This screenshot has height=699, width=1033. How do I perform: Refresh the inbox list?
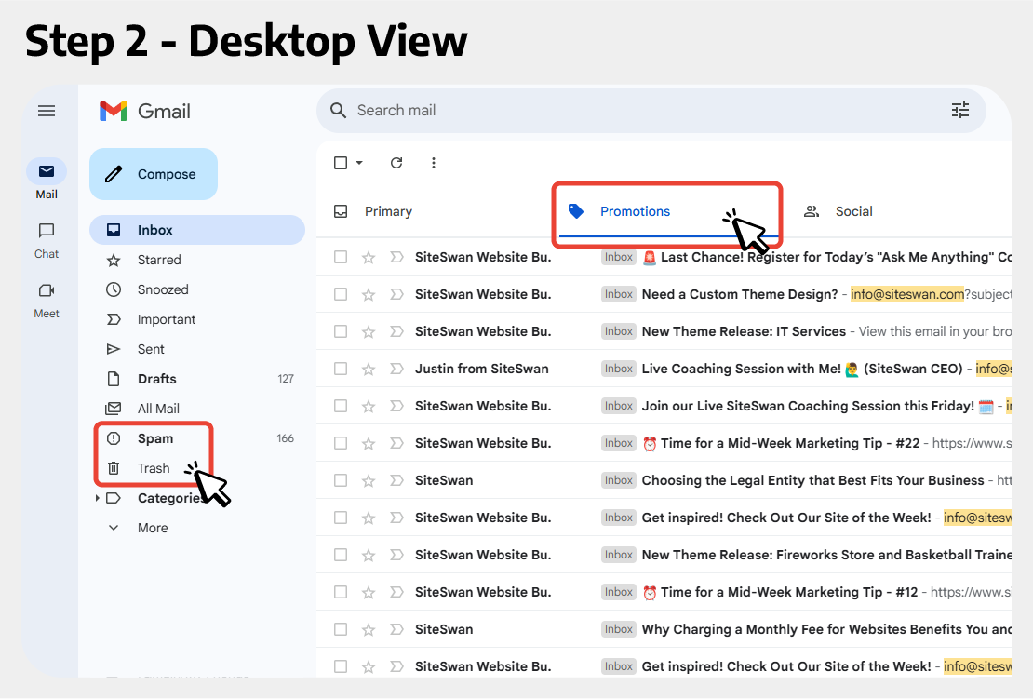pyautogui.click(x=396, y=163)
